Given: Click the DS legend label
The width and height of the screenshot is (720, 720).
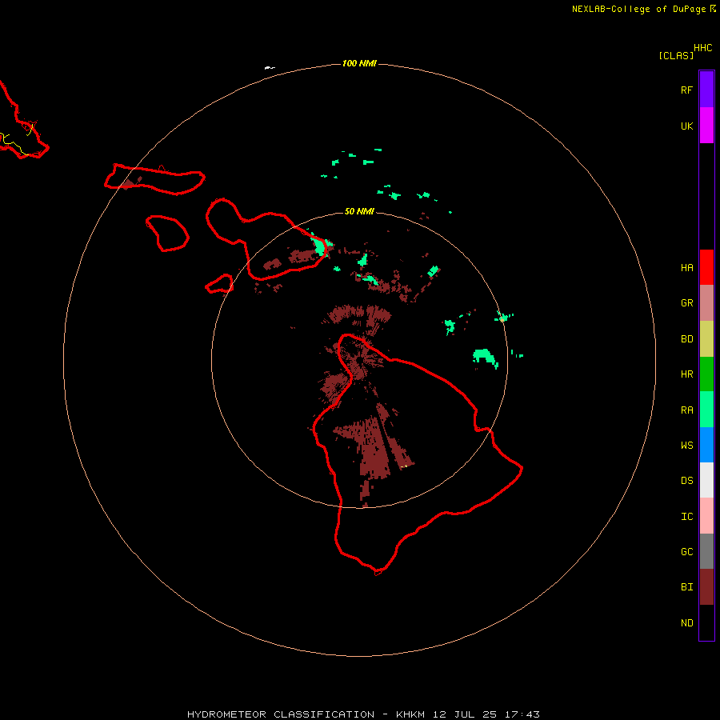Looking at the screenshot, I should click(x=686, y=481).
